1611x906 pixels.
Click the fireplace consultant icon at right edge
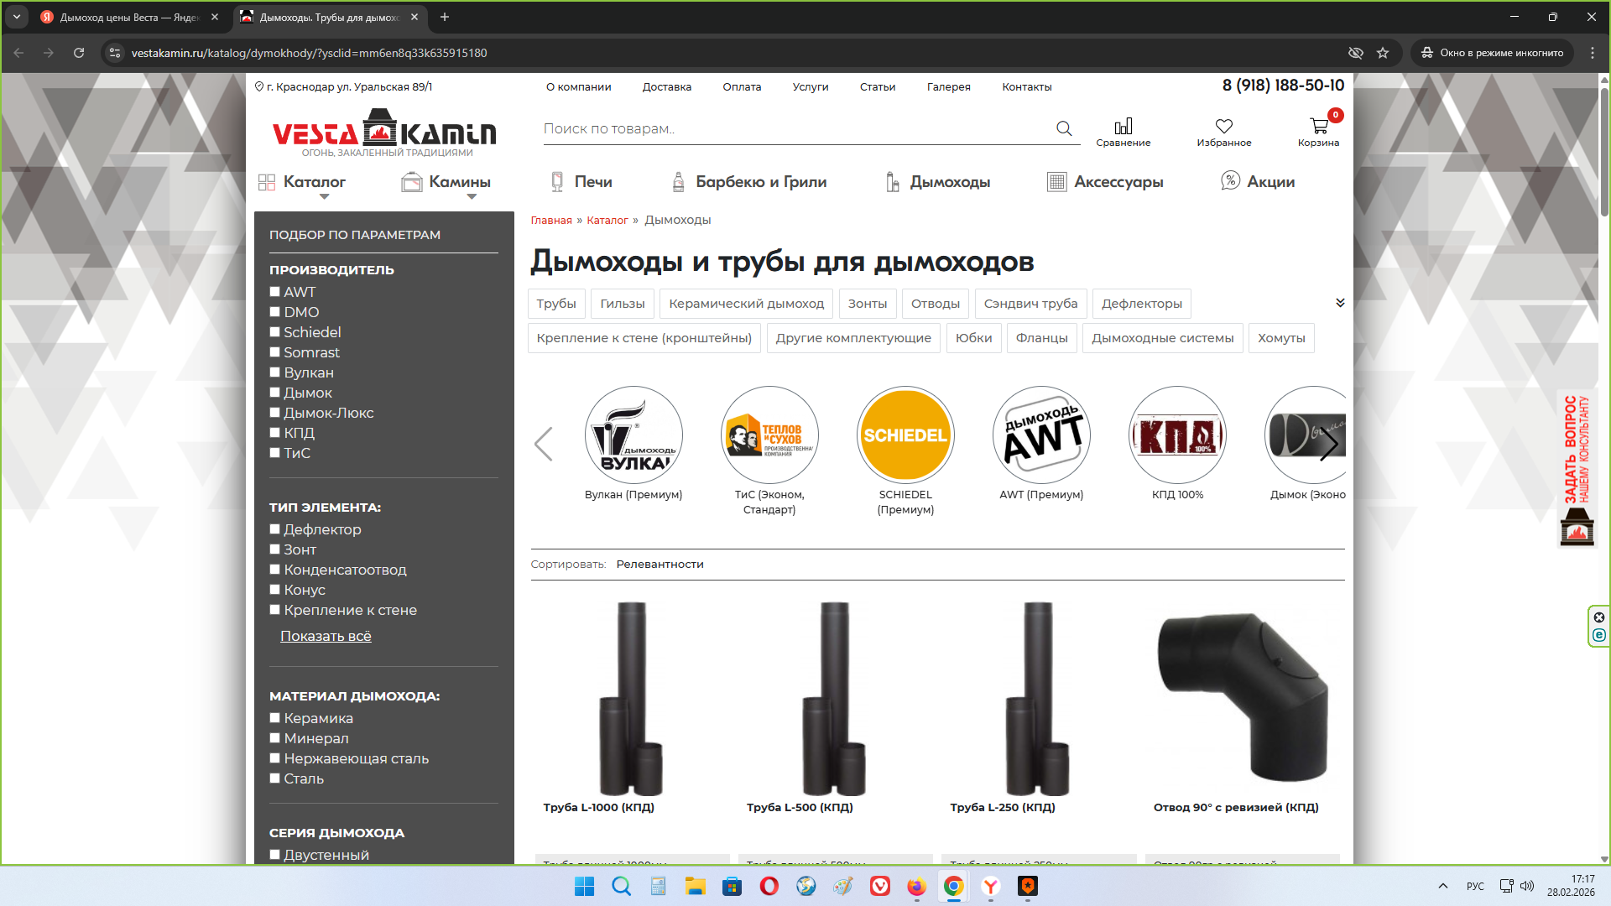[x=1577, y=528]
